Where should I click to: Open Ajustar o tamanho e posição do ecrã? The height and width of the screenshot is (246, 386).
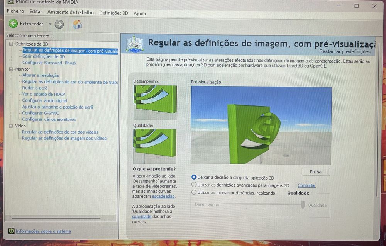click(58, 107)
